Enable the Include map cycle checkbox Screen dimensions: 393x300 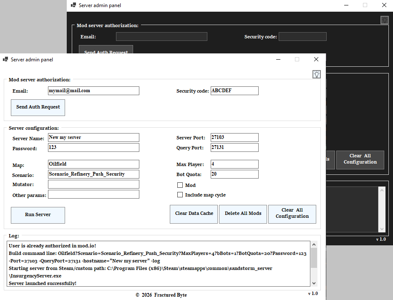(180, 195)
